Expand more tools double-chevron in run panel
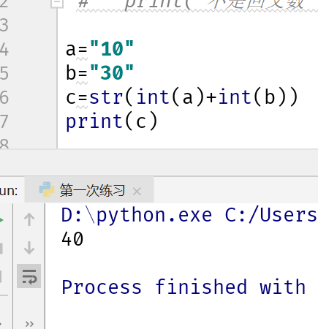 tap(29, 324)
